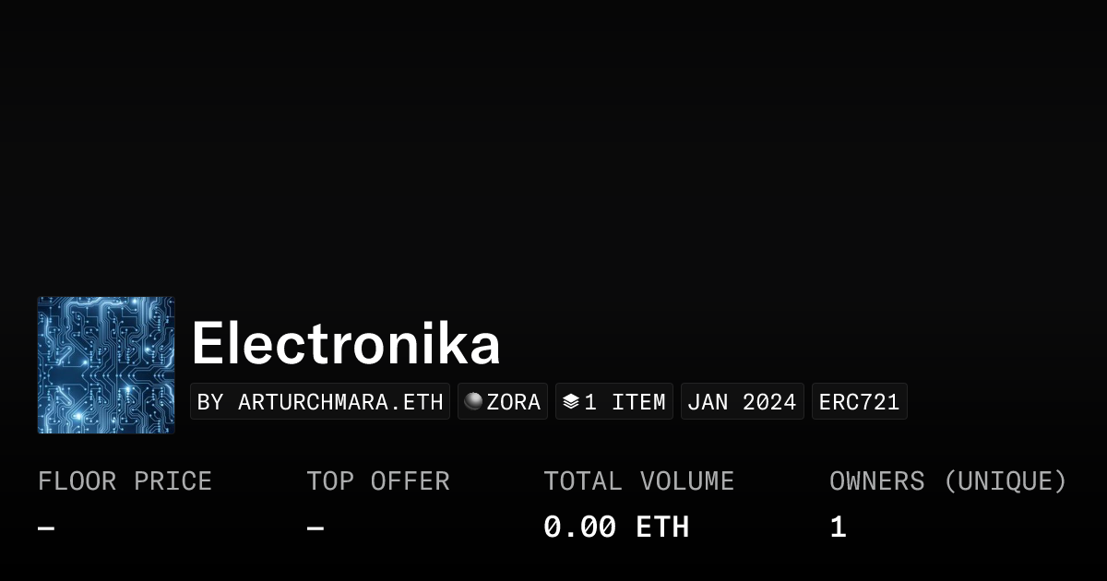Viewport: 1107px width, 581px height.
Task: Click the dash value under Top Offer
Action: [315, 528]
